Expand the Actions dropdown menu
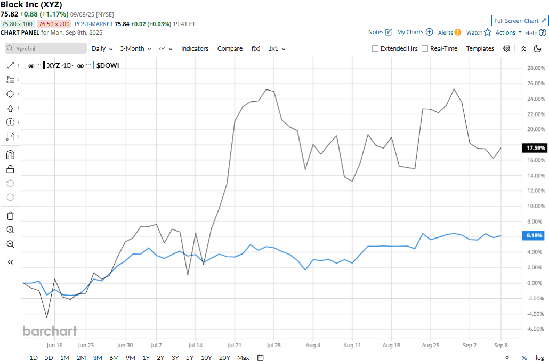The width and height of the screenshot is (549, 361). coord(508,32)
